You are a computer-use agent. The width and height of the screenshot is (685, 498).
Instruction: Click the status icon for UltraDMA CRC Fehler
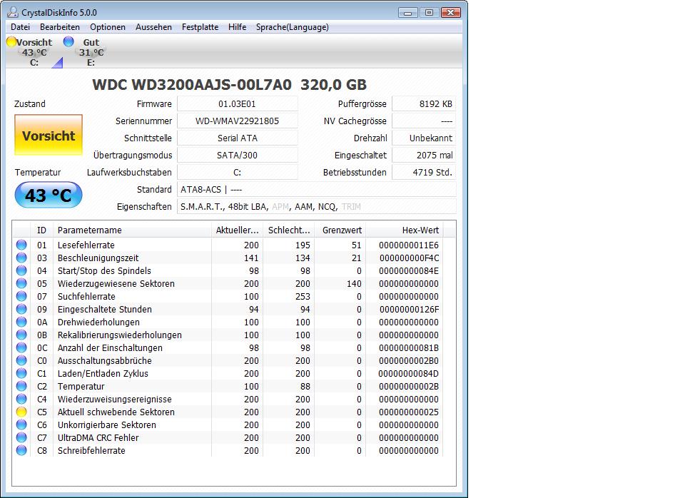pyautogui.click(x=21, y=437)
